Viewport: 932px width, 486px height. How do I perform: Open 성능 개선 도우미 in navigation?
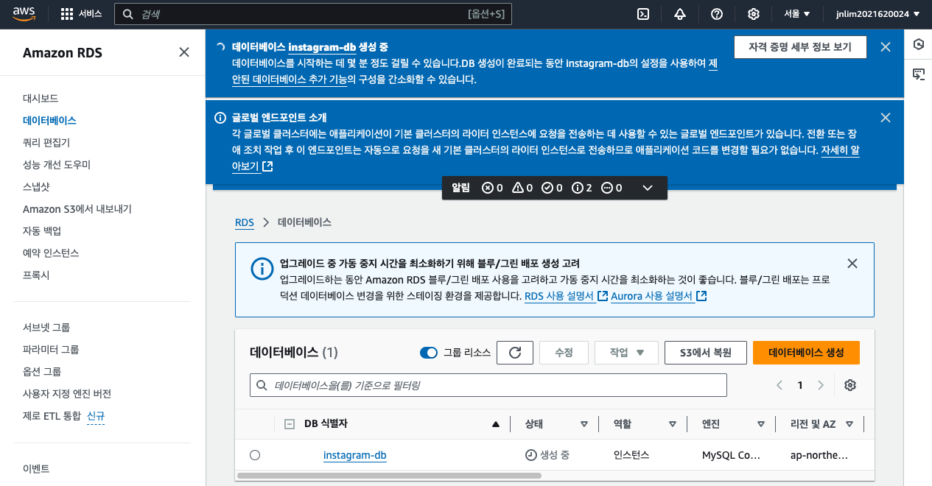point(57,164)
